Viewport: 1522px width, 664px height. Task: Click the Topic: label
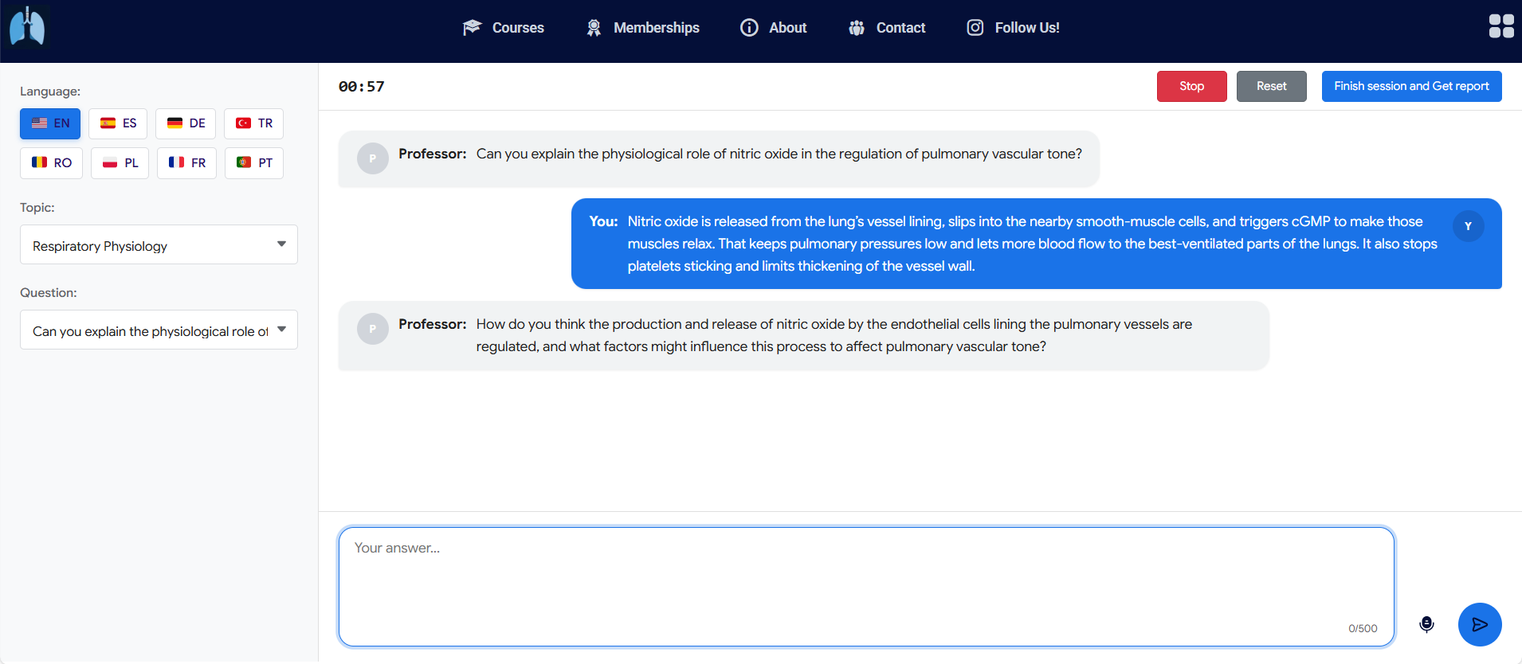[x=37, y=208]
